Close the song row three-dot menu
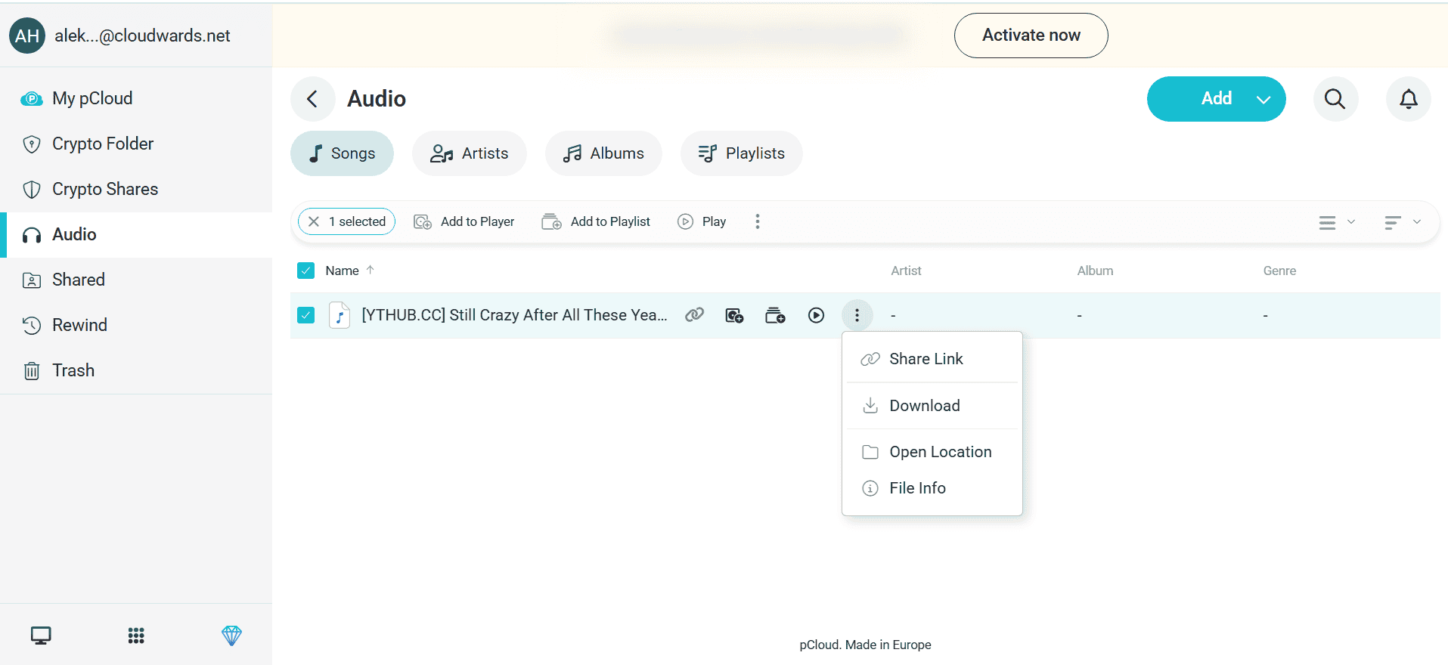Screen dimensions: 1448x665 (857, 315)
